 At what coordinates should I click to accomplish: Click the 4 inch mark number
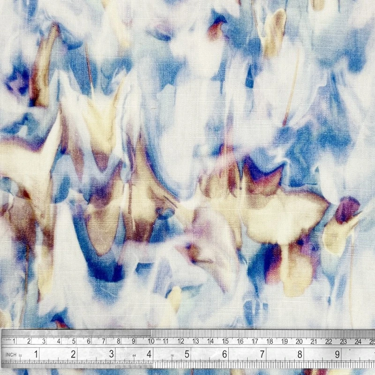(149, 354)
